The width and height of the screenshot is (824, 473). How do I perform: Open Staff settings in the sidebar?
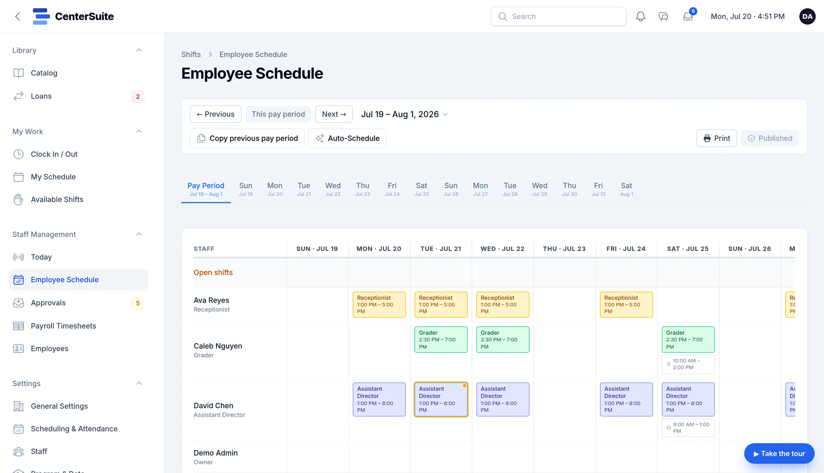(x=78, y=452)
